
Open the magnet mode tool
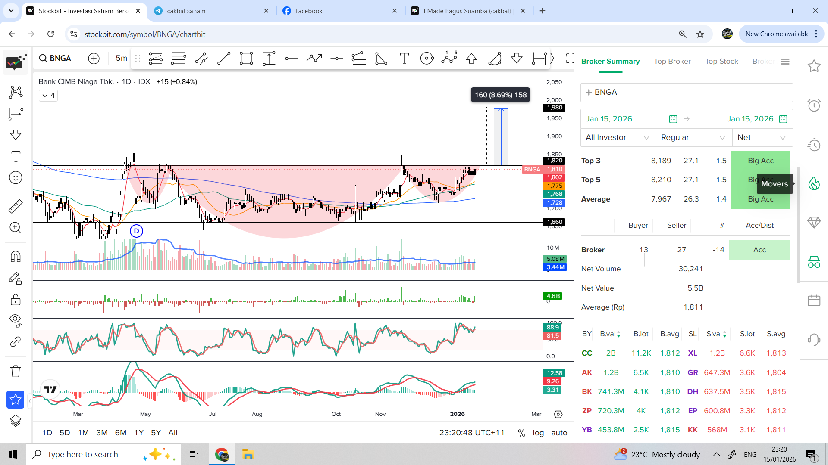tap(16, 257)
